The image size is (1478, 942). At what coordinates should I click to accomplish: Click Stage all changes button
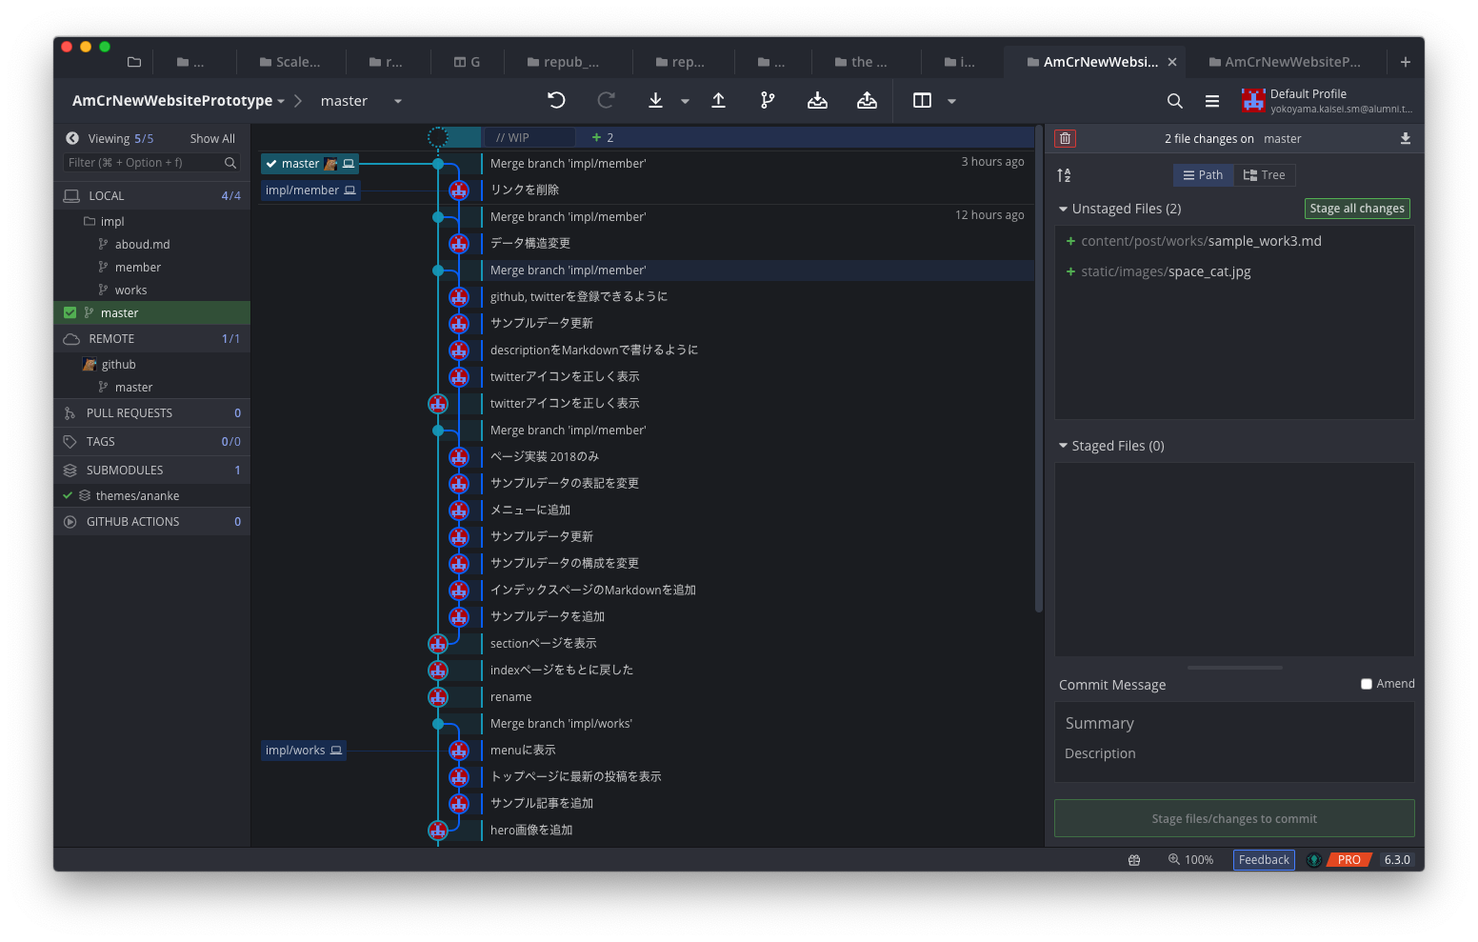(x=1357, y=209)
